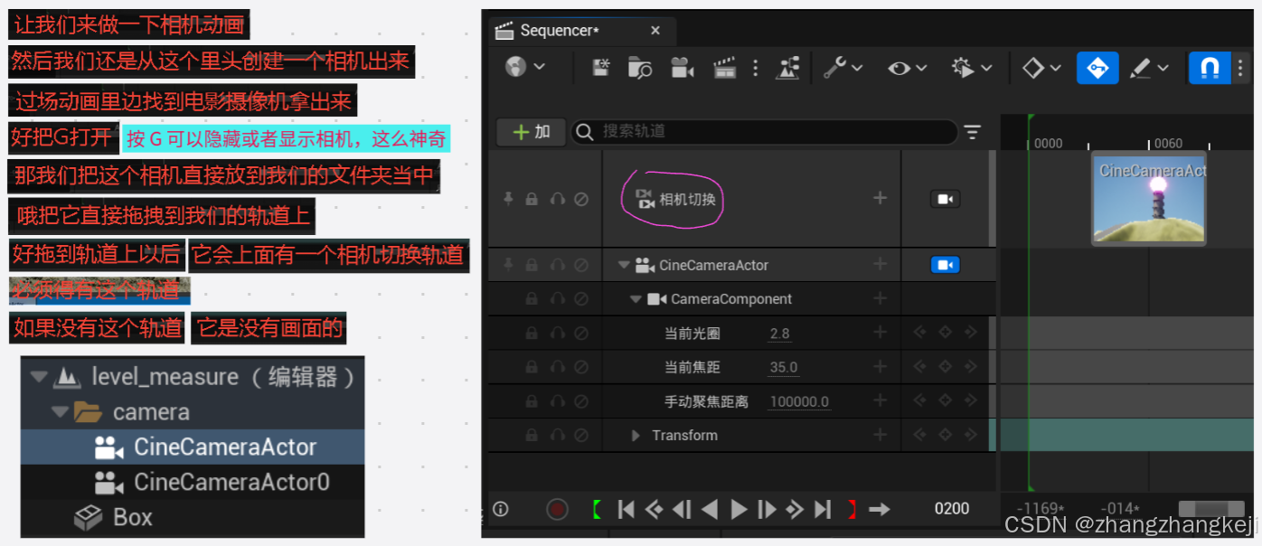
Task: Enable auto-key keyframing icon
Action: (1097, 67)
